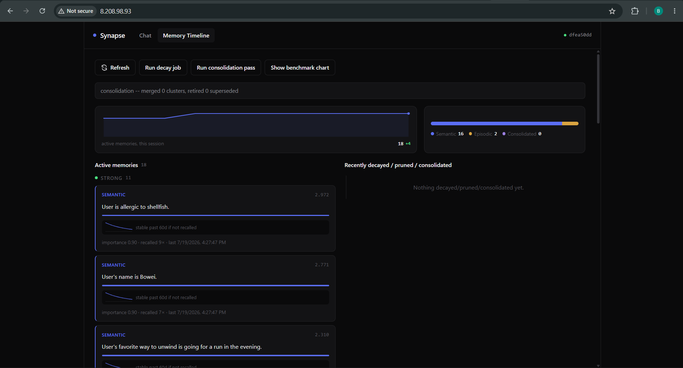Click Bowei memory's recalled 7× metadata line
683x368 pixels.
point(164,312)
